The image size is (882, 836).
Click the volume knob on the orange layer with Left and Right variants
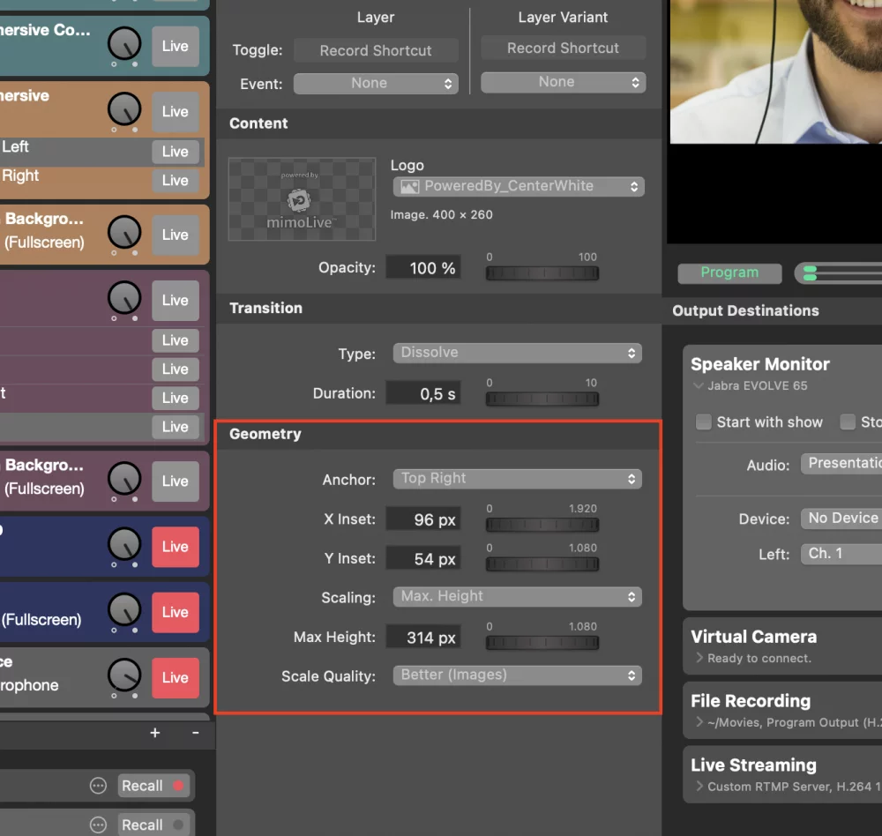(124, 109)
